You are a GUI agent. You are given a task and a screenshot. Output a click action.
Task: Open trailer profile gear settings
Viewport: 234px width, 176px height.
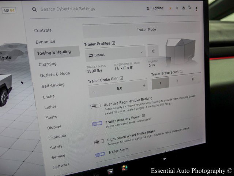pyautogui.click(x=153, y=51)
